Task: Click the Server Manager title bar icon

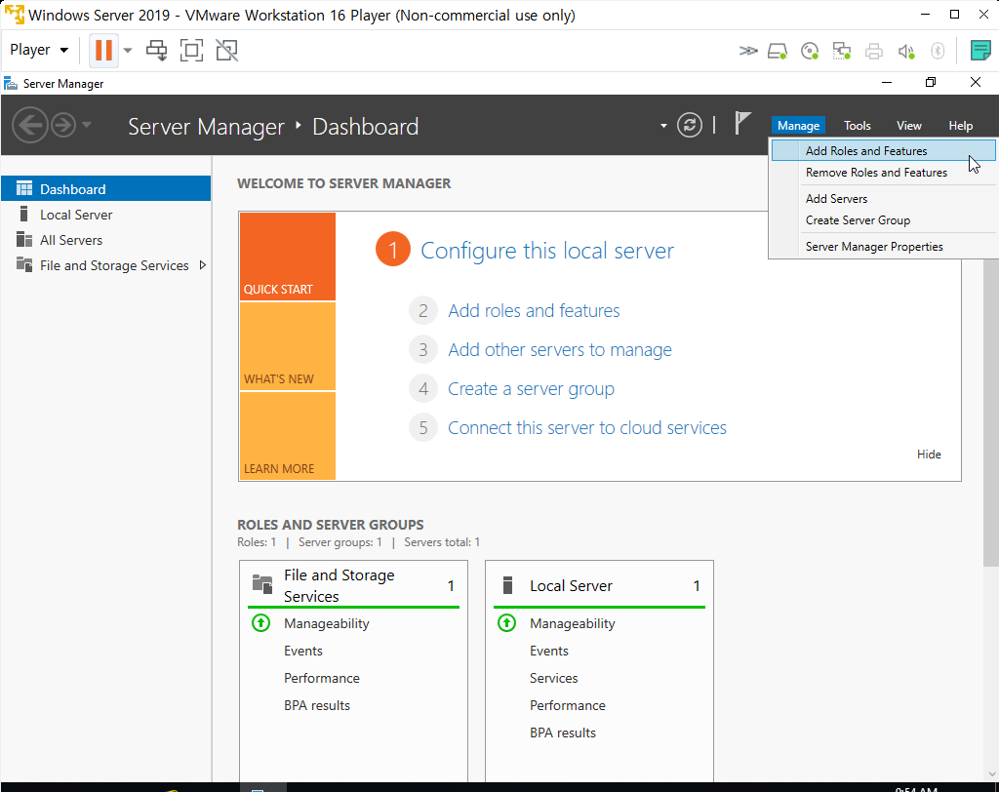Action: click(x=10, y=84)
